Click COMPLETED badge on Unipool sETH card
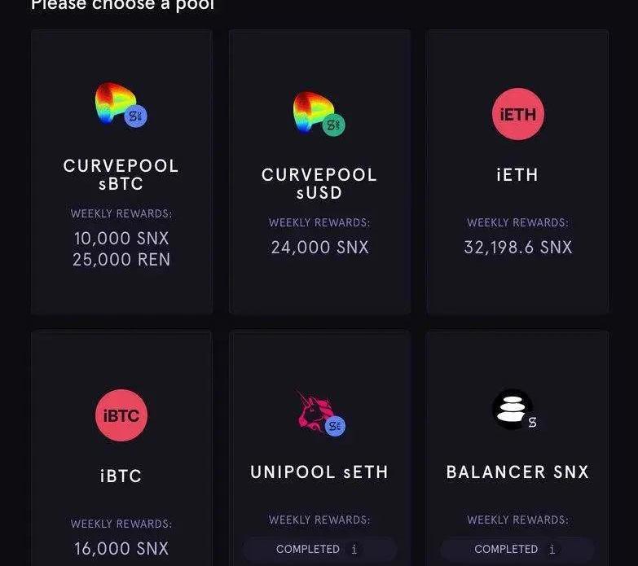 coord(319,550)
